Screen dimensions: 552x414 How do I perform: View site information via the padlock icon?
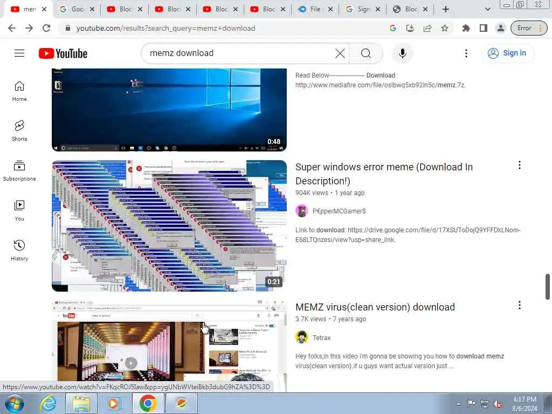click(68, 28)
